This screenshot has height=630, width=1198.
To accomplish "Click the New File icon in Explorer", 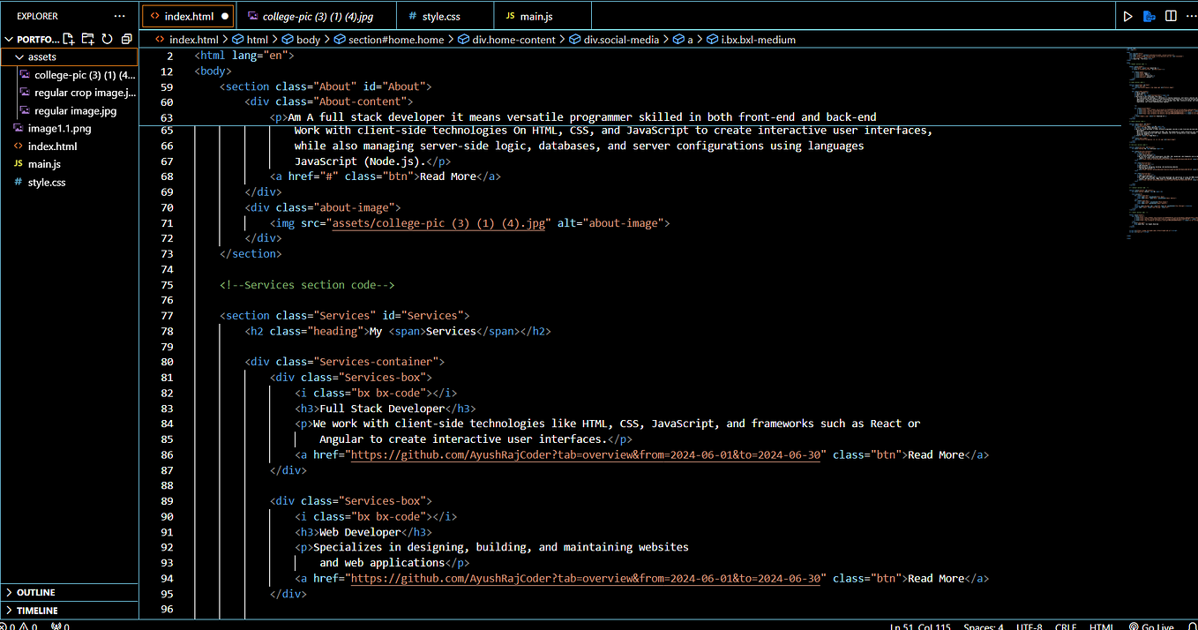I will (68, 39).
